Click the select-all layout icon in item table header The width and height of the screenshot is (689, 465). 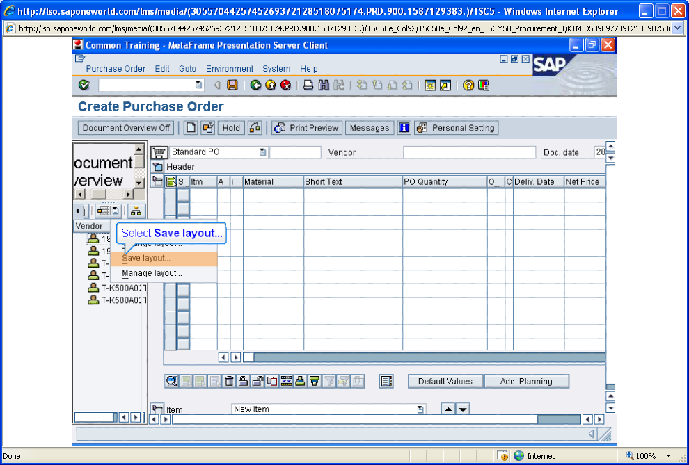point(171,181)
